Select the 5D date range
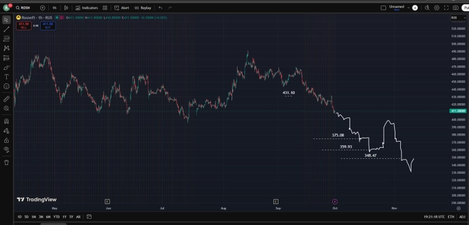Viewport: 469px width, 225px height. click(x=27, y=216)
